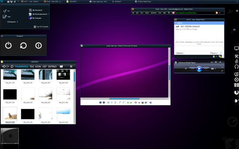This screenshot has width=239, height=149.
Task: Click the horizontal scrollbar in Picture Viewer
Action: pyautogui.click(x=124, y=99)
